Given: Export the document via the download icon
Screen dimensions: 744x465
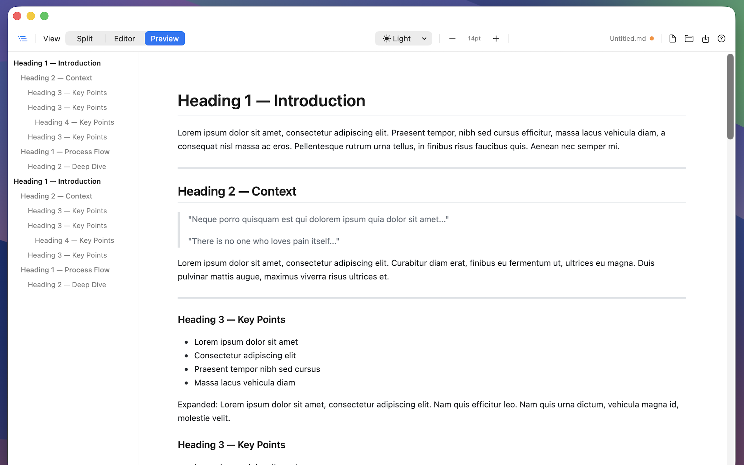Looking at the screenshot, I should 705,39.
